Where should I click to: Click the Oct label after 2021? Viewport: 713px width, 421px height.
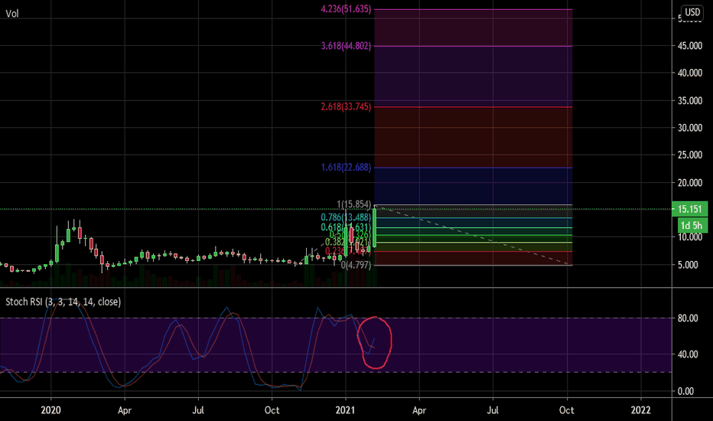click(x=567, y=410)
